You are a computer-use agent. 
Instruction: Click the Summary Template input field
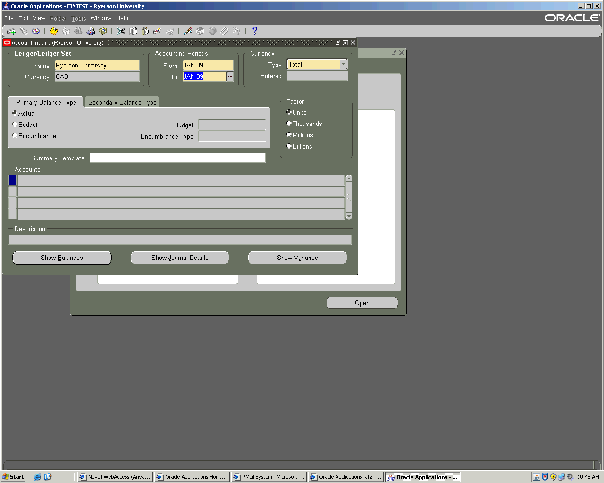pos(178,158)
